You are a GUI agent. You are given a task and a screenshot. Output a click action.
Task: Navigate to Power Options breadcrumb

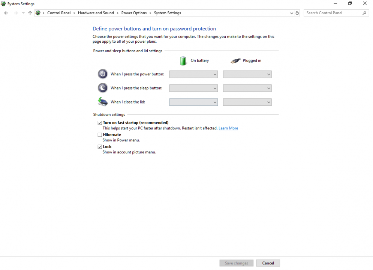[134, 13]
